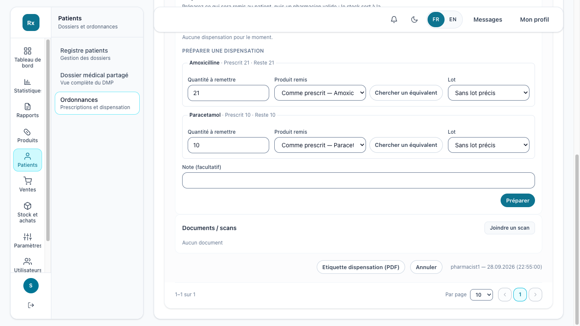Click Joindre un scan button

(x=510, y=228)
